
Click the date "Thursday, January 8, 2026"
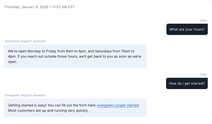pyautogui.click(x=26, y=7)
